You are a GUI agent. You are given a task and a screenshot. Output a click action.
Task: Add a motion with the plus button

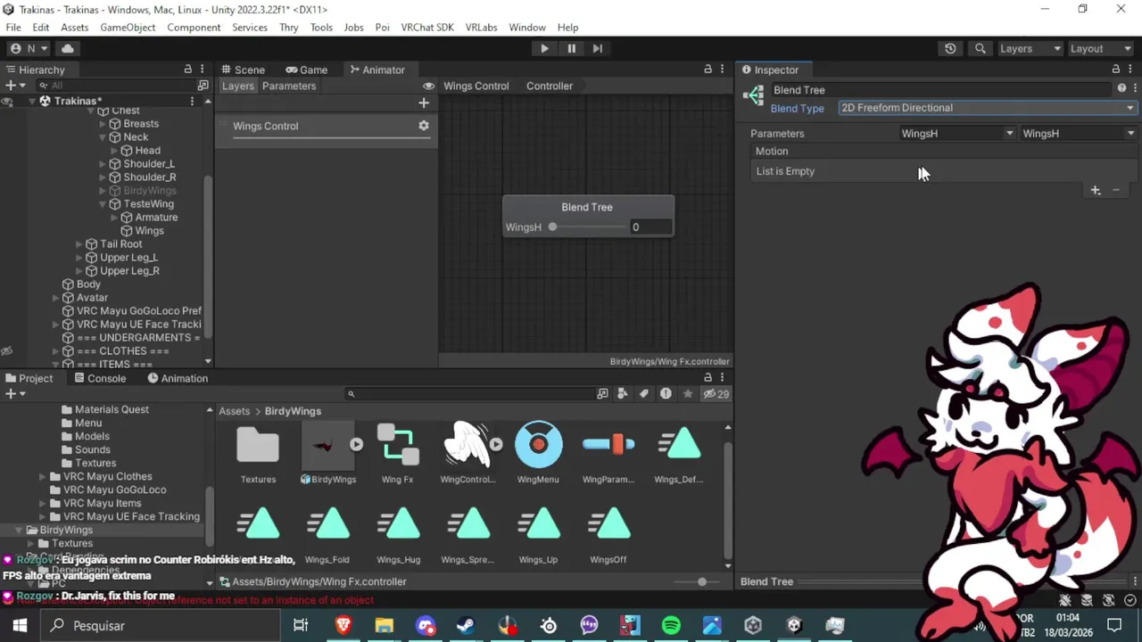[1096, 190]
